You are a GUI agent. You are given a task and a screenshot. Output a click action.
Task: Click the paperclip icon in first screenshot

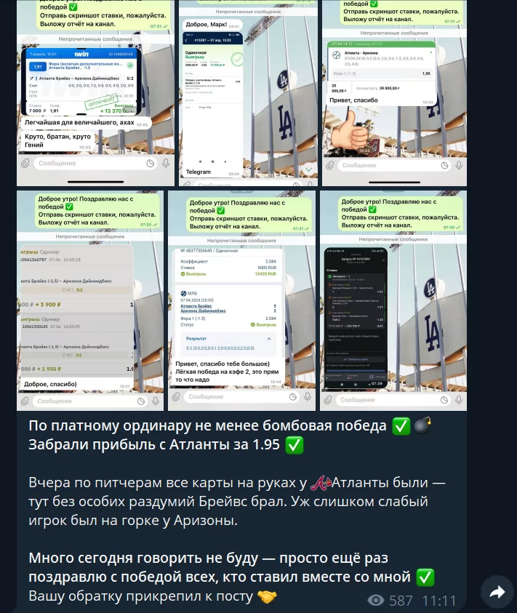[x=25, y=164]
